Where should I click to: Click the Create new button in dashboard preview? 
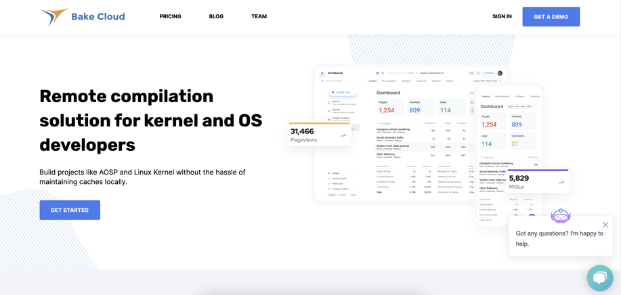pyautogui.click(x=342, y=92)
